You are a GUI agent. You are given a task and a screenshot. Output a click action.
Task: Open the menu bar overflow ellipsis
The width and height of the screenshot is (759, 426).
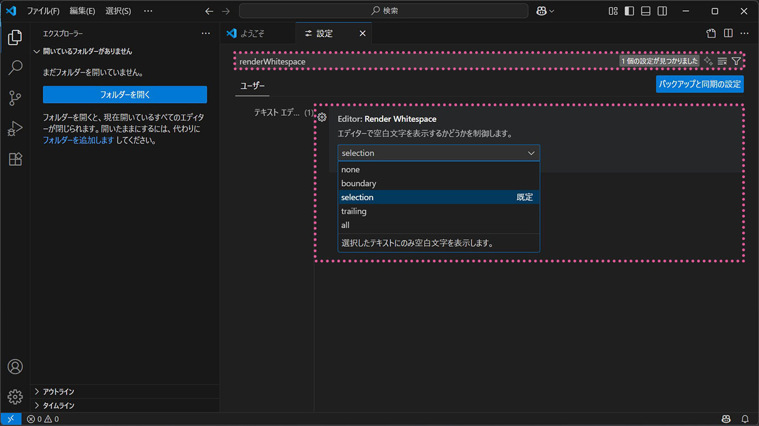click(x=148, y=11)
